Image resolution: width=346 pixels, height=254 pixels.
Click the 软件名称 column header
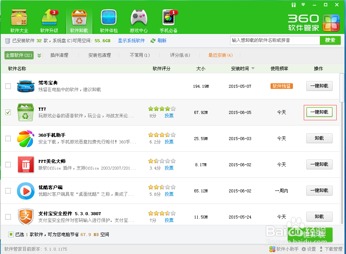(x=17, y=69)
